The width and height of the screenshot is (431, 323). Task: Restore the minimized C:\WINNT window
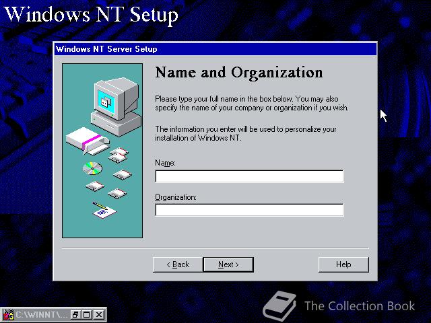(75, 315)
